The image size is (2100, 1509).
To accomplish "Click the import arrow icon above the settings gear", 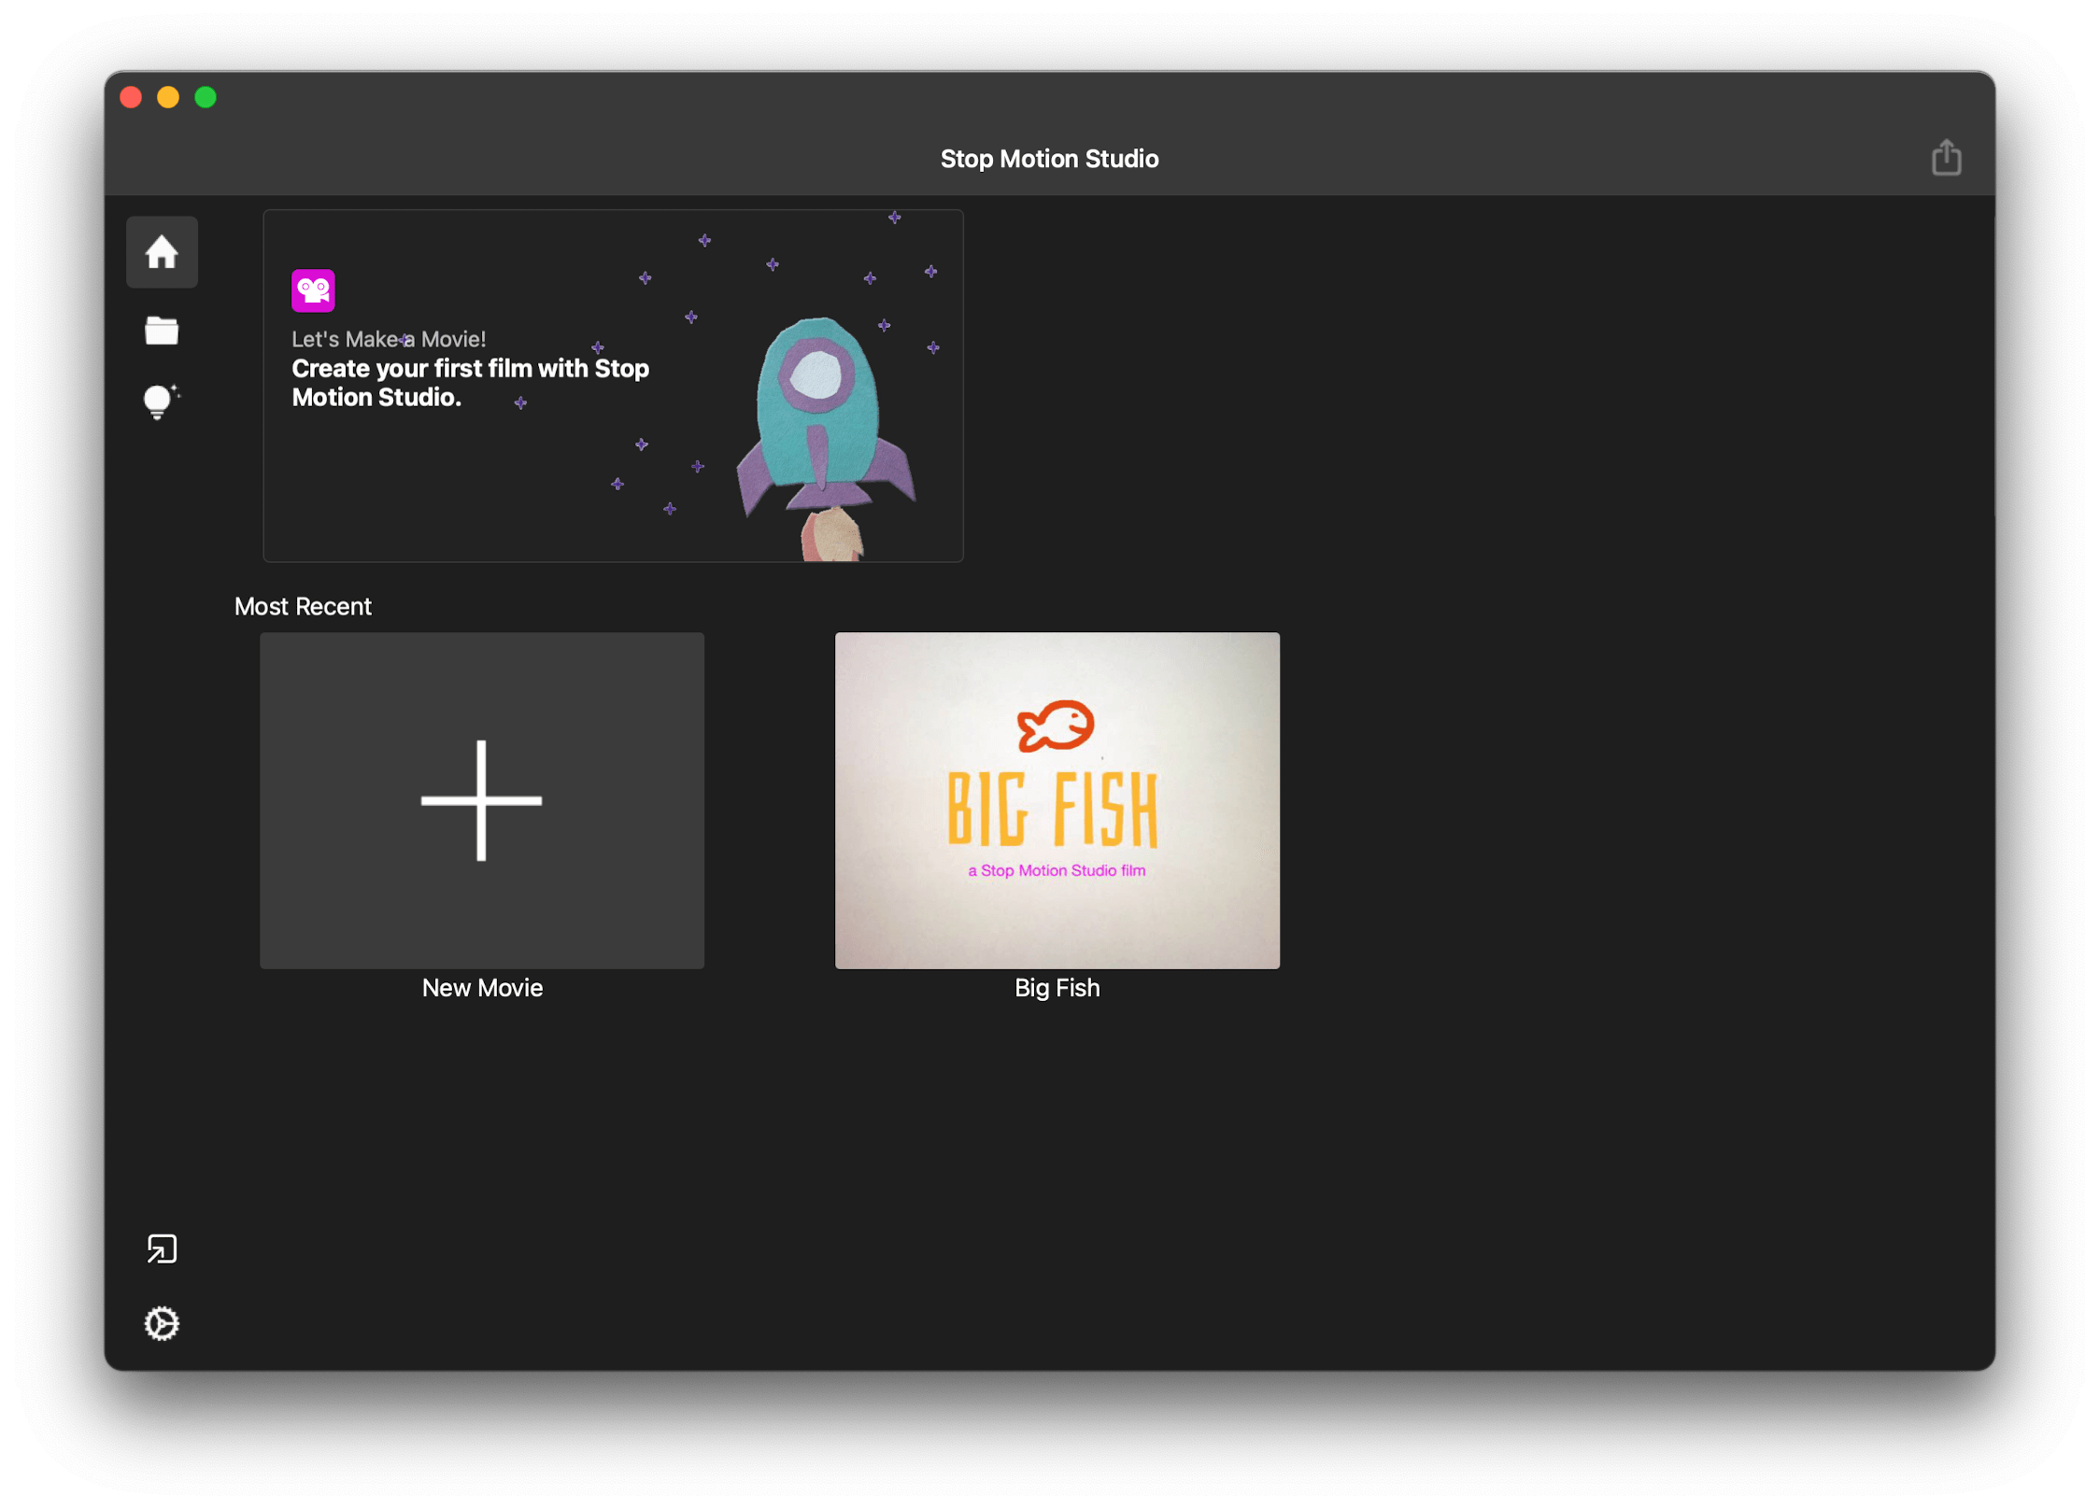I will 162,1248.
